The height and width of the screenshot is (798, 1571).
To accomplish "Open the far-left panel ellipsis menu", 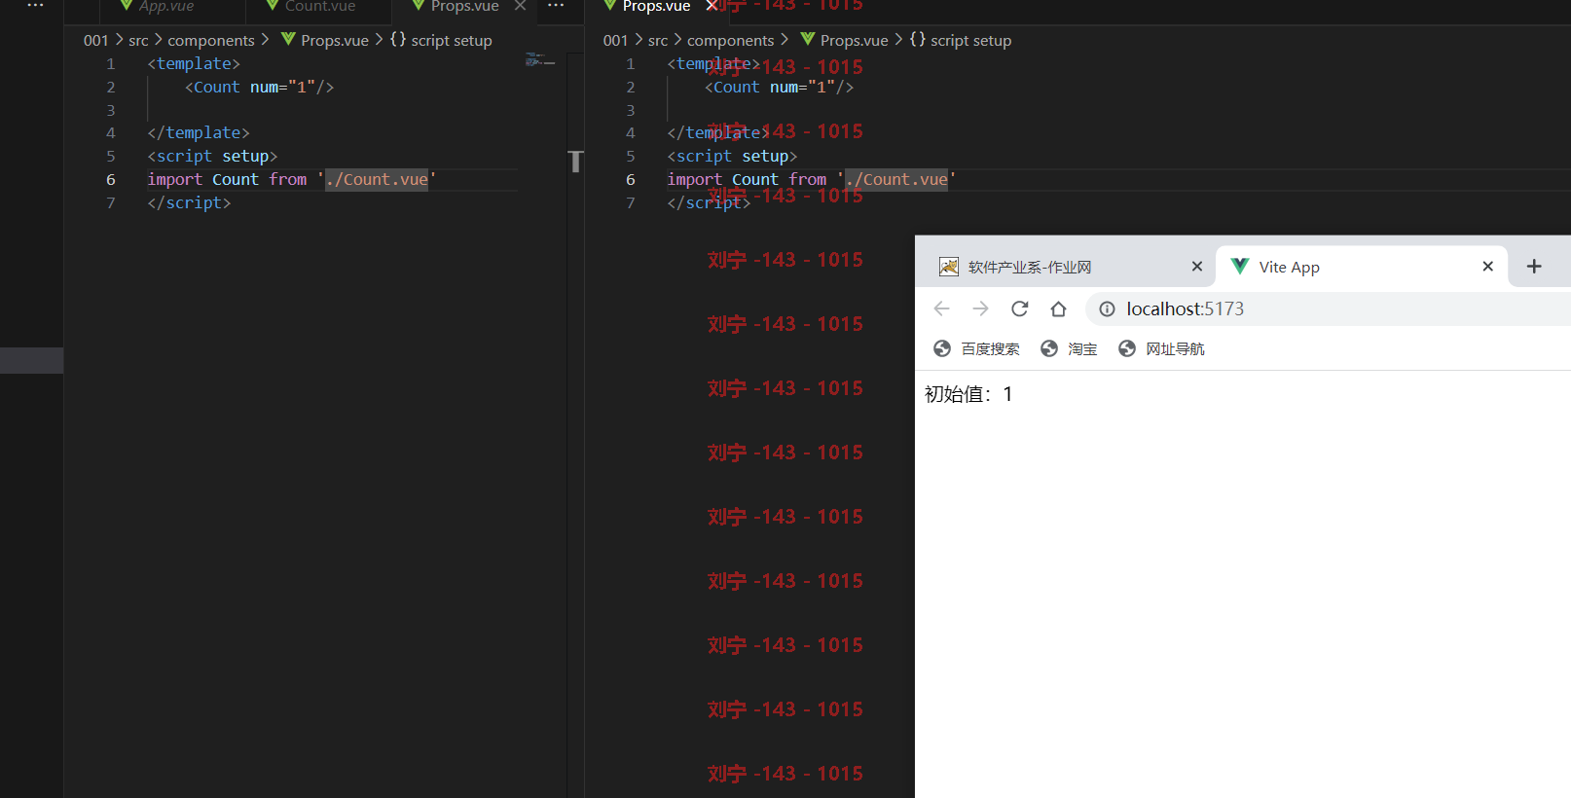I will pyautogui.click(x=35, y=6).
